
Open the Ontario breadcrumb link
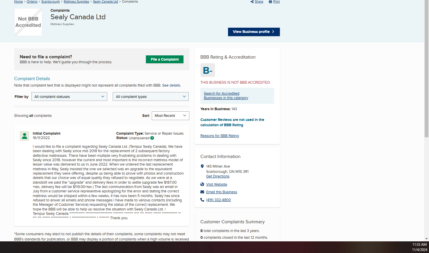(x=32, y=2)
